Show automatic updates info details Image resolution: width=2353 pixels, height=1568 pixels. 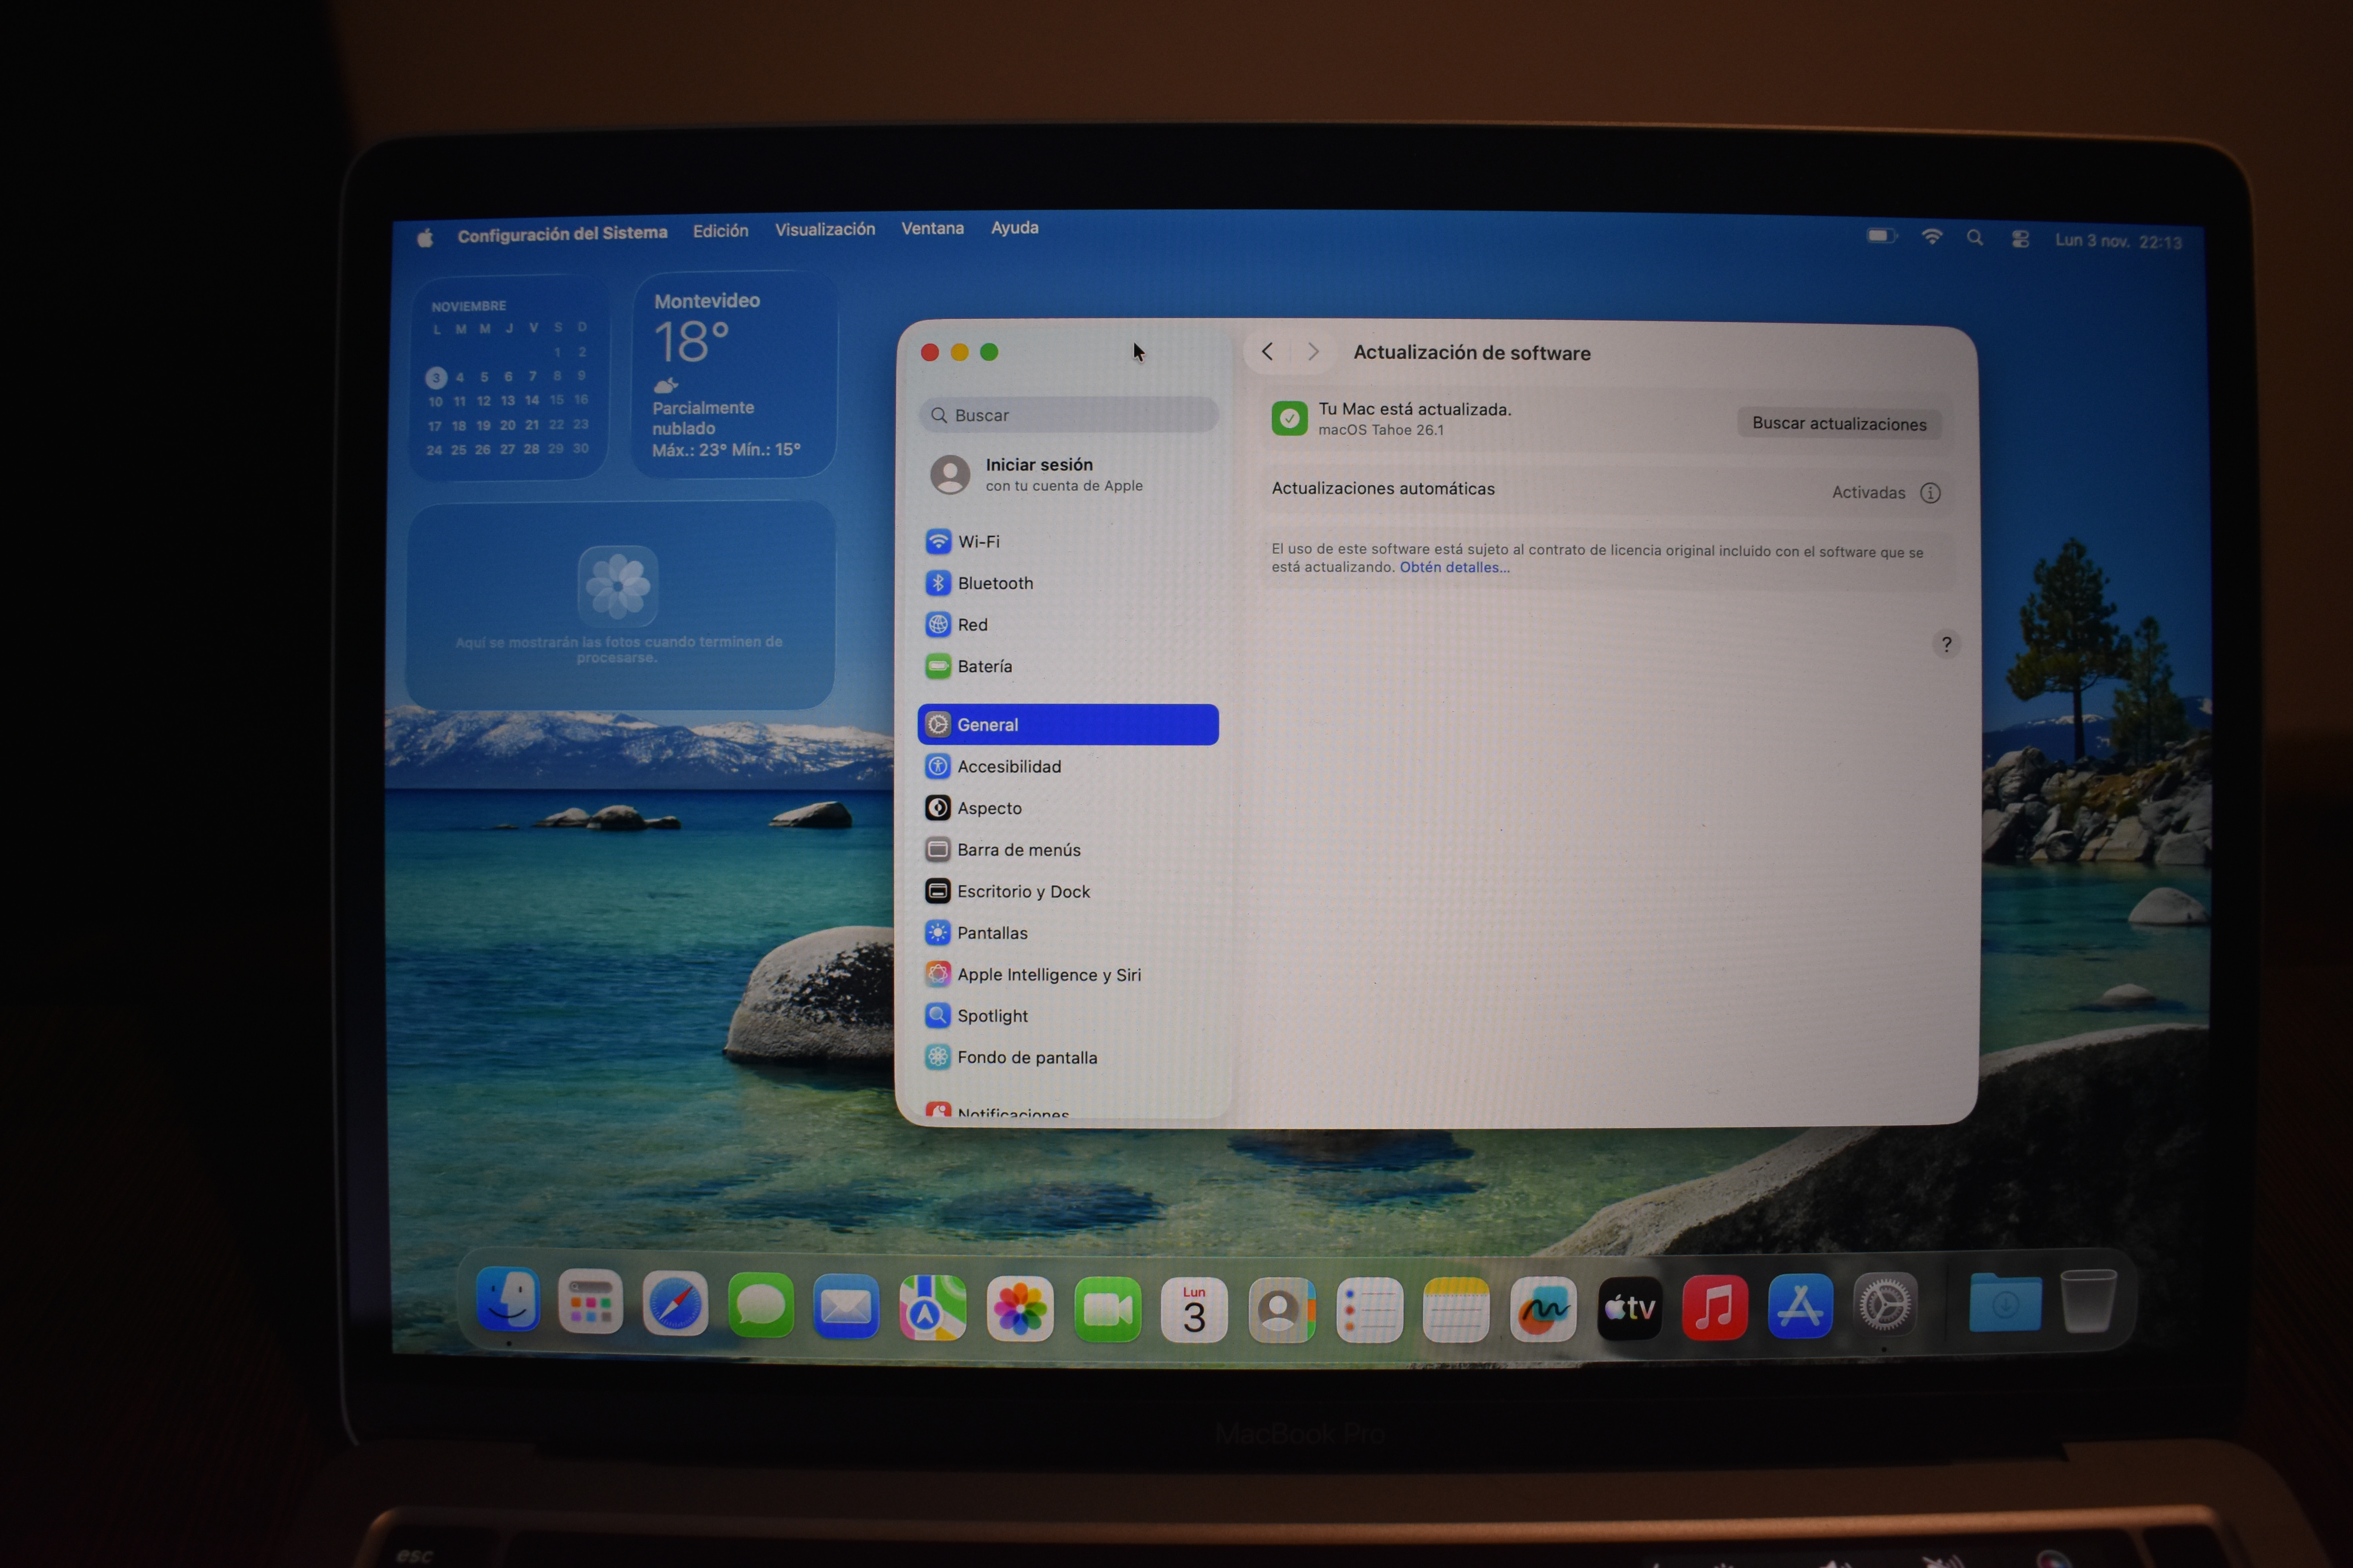coord(1931,493)
